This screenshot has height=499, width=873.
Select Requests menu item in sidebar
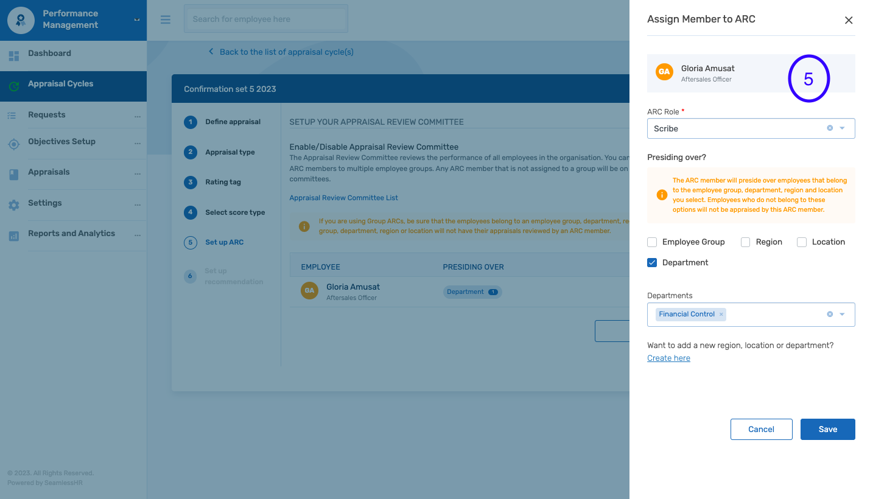coord(46,115)
